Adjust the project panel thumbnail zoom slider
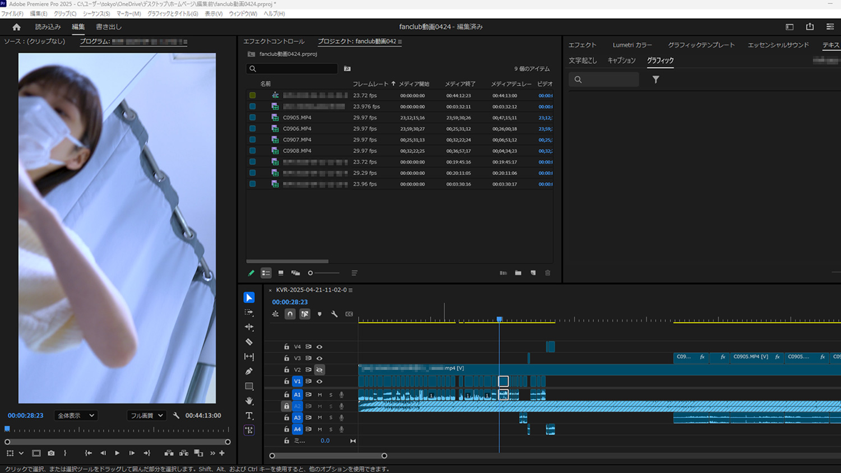 pos(311,273)
